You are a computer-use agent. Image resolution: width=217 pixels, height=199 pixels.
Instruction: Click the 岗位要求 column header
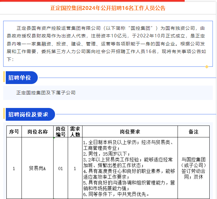click(130, 132)
